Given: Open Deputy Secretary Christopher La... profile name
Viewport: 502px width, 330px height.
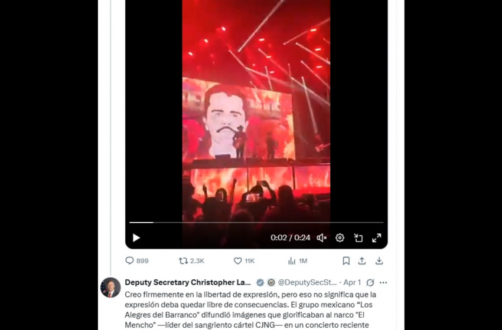Looking at the screenshot, I should pos(188,282).
